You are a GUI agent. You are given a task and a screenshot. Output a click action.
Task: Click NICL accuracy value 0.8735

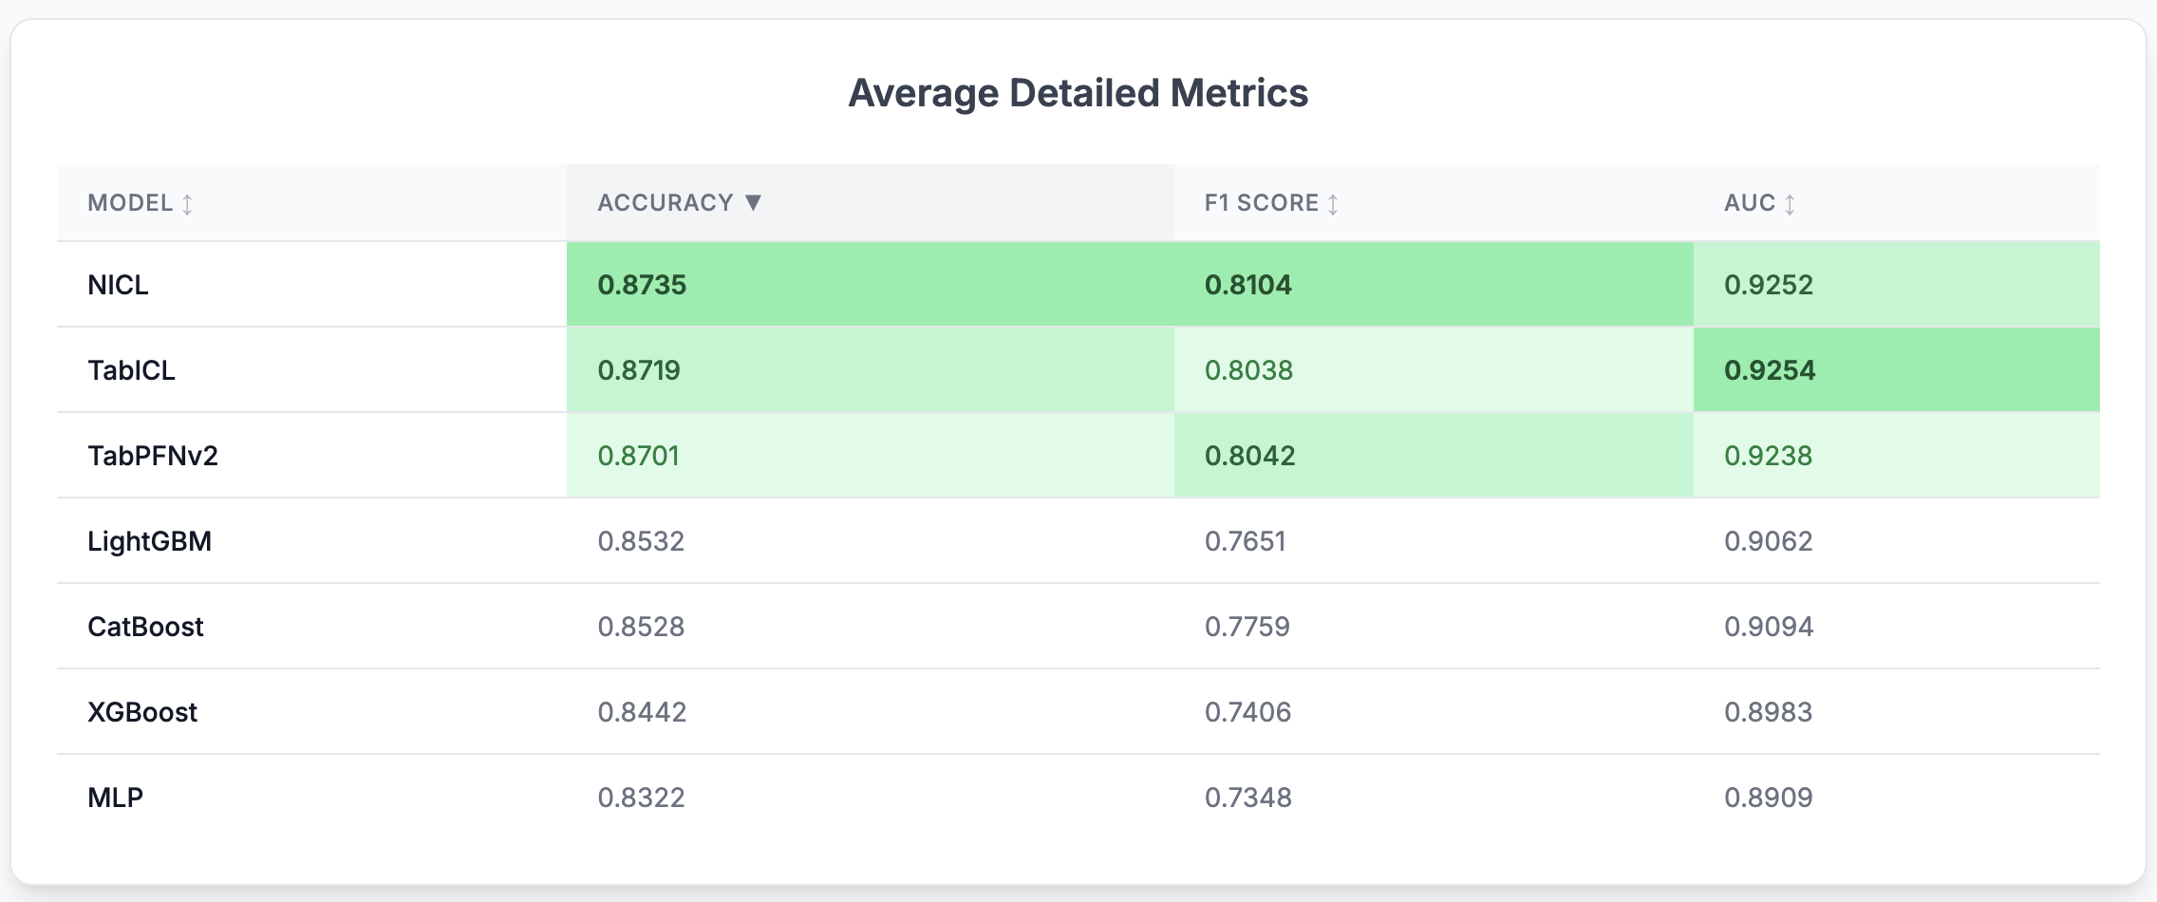[x=642, y=285]
